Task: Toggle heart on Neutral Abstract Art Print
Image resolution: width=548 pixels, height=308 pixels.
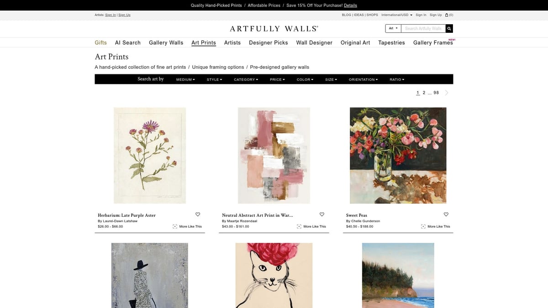Action: click(322, 214)
